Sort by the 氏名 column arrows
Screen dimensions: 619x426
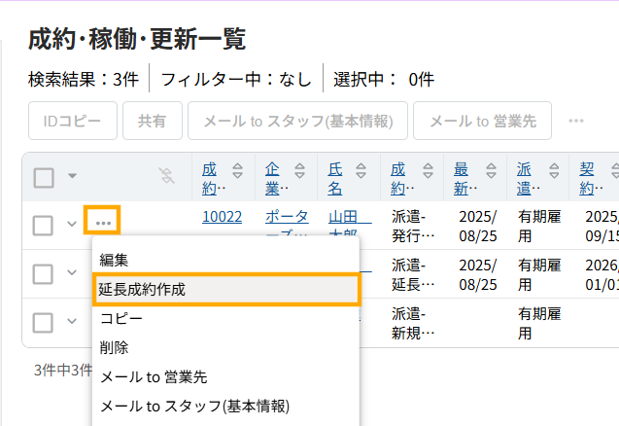[x=362, y=176]
